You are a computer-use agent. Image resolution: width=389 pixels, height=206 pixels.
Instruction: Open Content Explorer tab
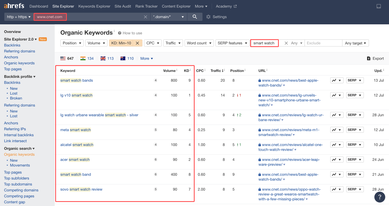(176, 6)
